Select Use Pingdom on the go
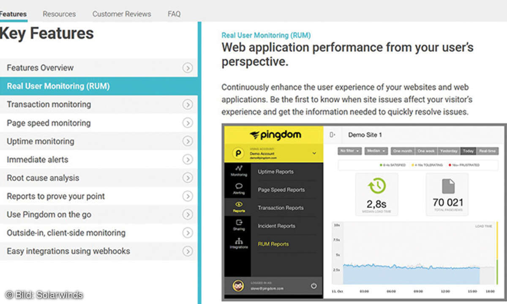Image resolution: width=507 pixels, height=304 pixels. click(x=98, y=214)
